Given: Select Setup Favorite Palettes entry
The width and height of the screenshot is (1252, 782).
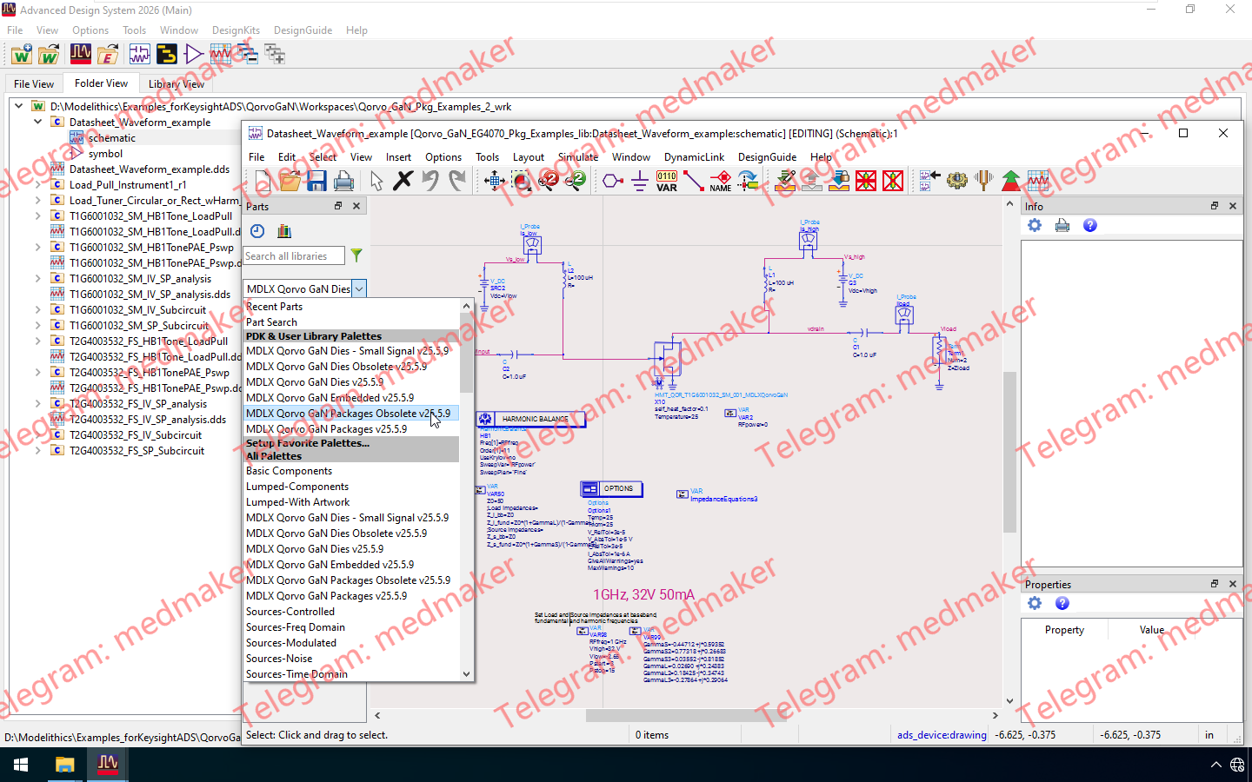Looking at the screenshot, I should [308, 443].
